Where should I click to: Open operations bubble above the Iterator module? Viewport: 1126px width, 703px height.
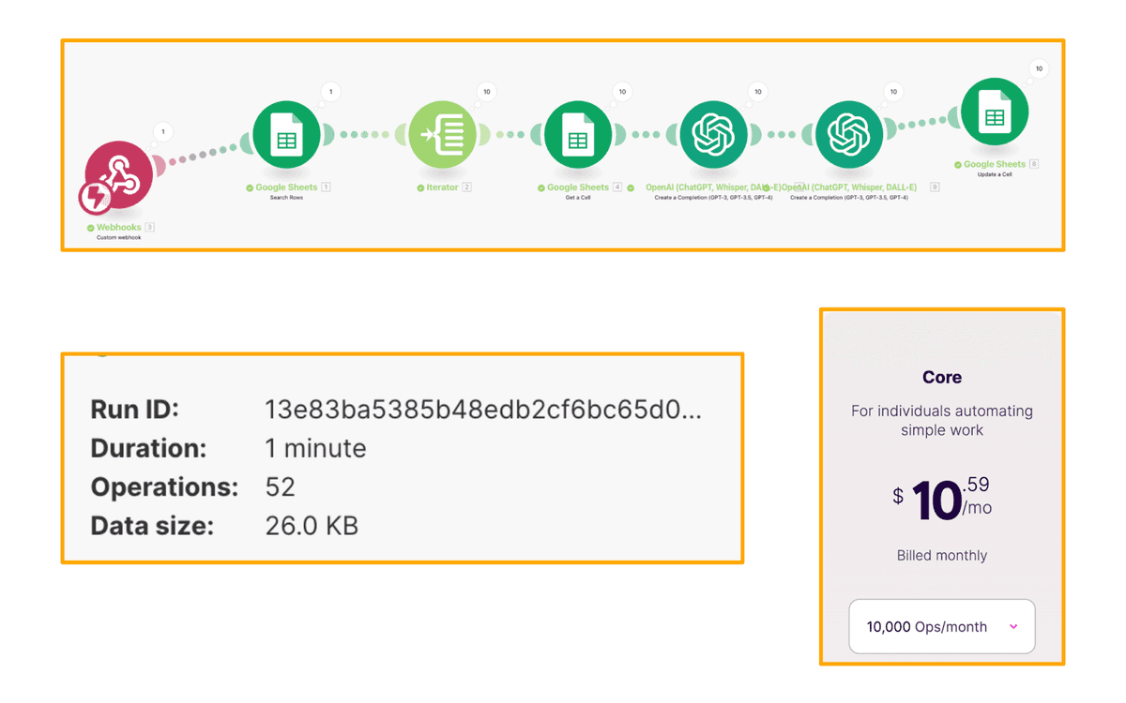486,92
